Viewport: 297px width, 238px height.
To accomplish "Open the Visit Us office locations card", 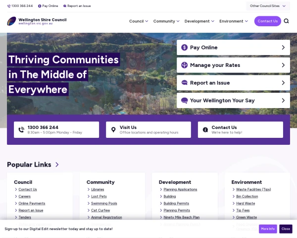I will point(148,129).
